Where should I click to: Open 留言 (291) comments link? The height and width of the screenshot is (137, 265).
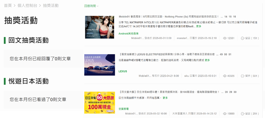click(x=252, y=114)
